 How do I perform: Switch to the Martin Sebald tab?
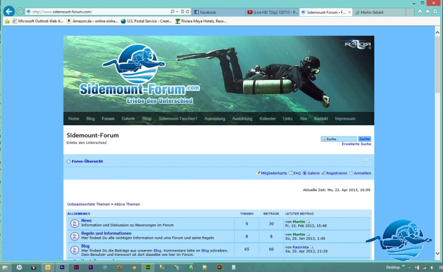click(x=380, y=12)
